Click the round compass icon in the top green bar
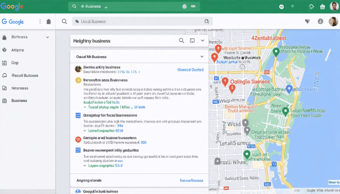 (x=282, y=7)
